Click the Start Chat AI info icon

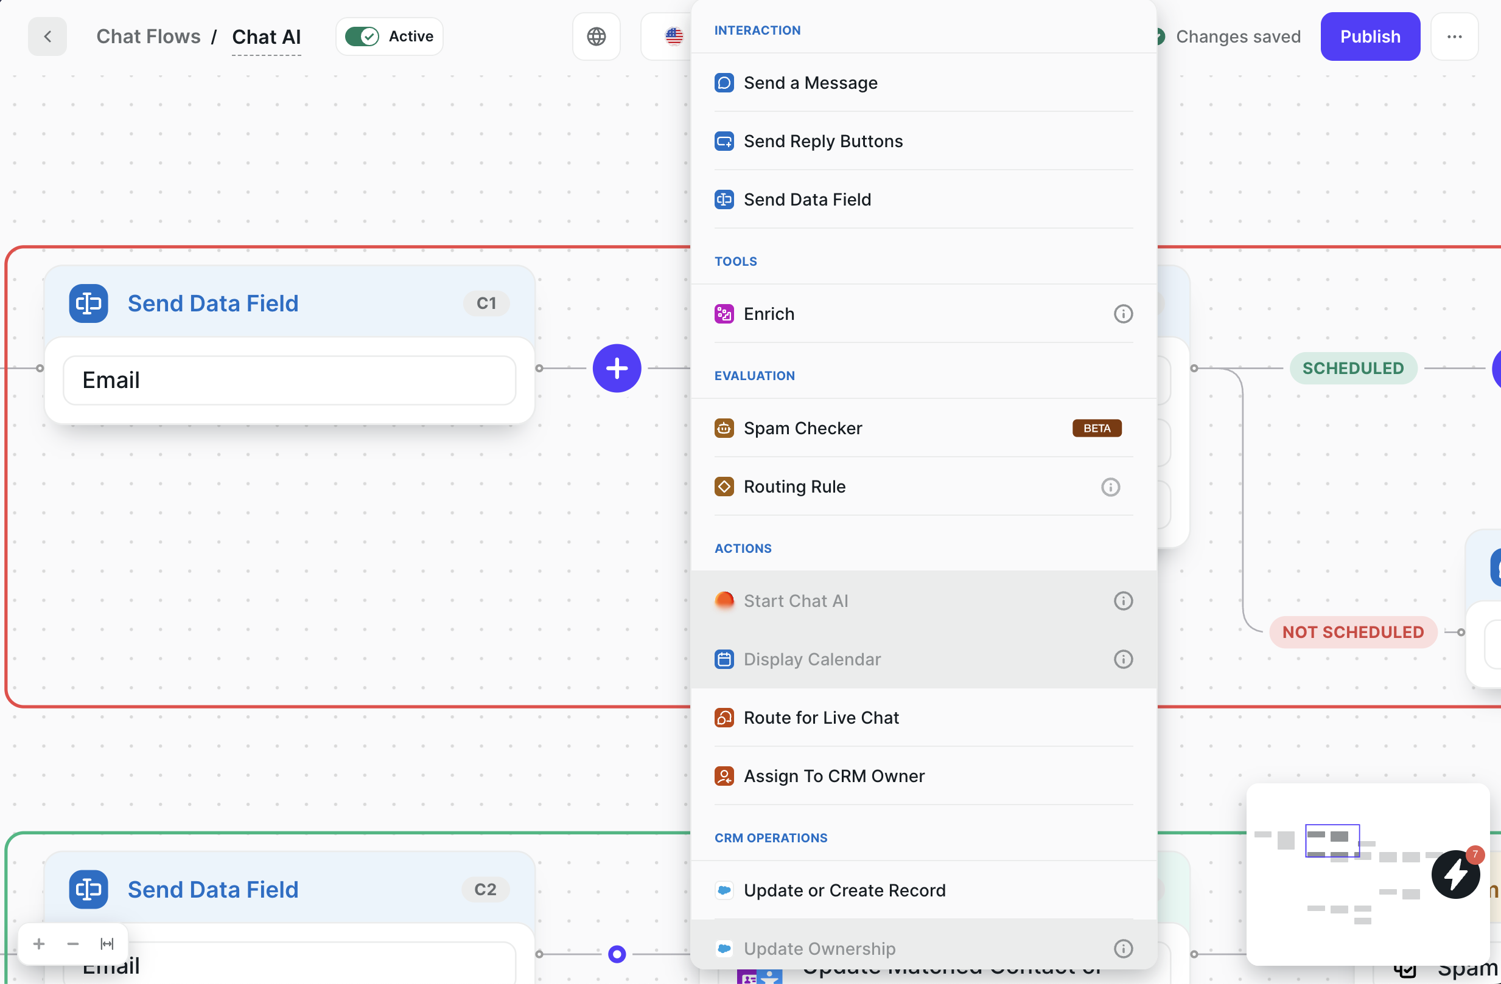coord(1122,601)
